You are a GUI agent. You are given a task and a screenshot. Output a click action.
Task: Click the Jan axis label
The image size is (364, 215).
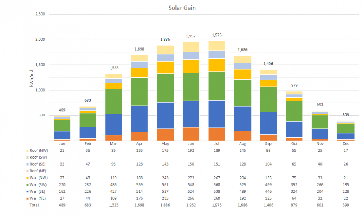[x=62, y=144]
